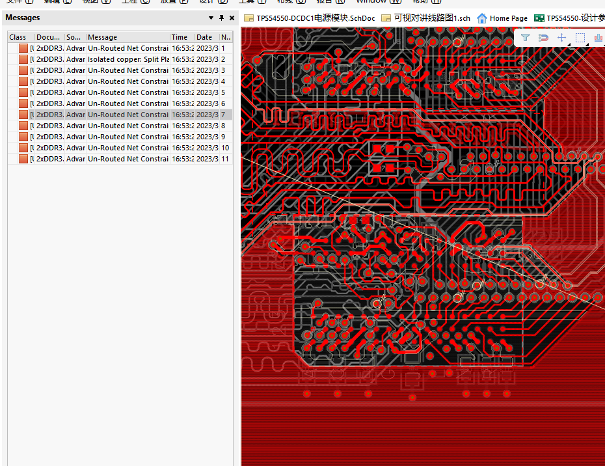Click the error icon of message 5

click(x=23, y=92)
